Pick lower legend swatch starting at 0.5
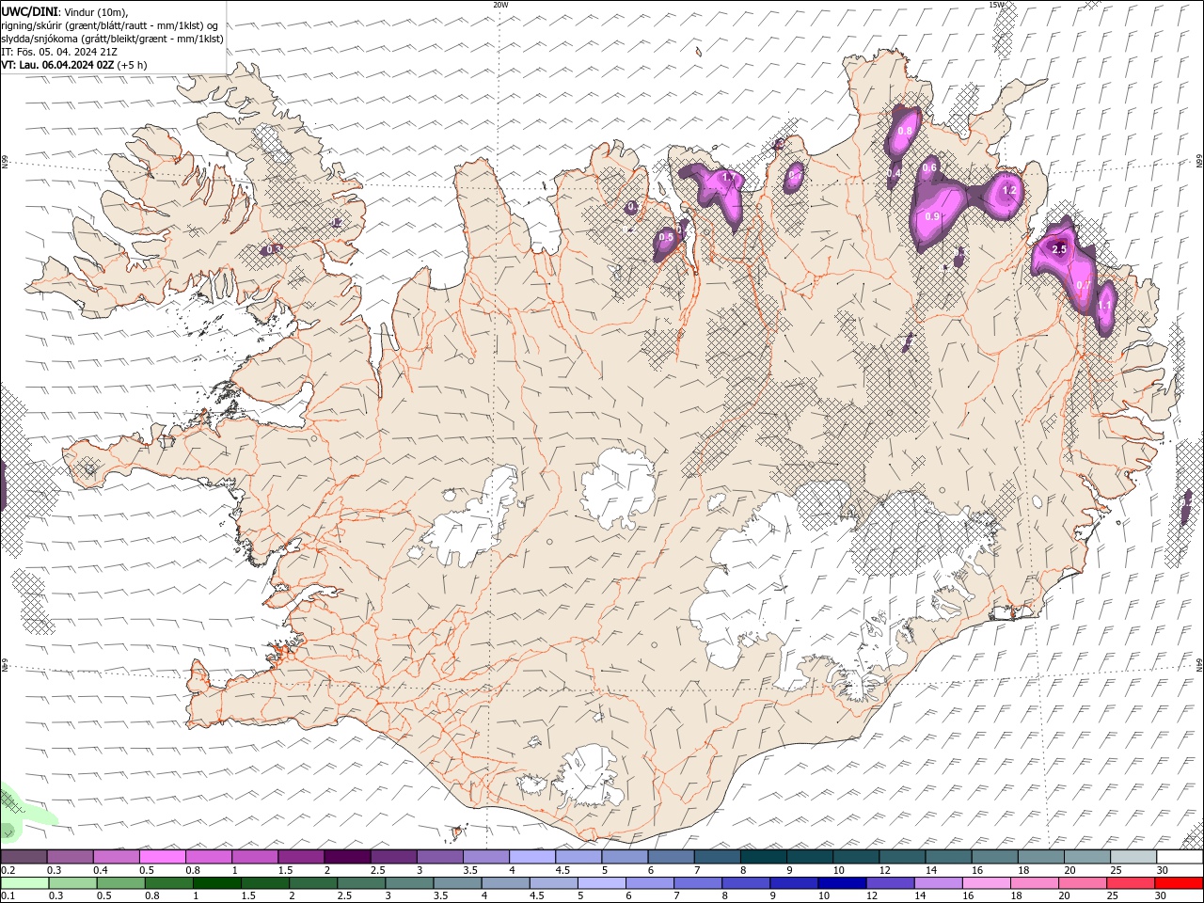Image resolution: width=1204 pixels, height=903 pixels. click(120, 883)
